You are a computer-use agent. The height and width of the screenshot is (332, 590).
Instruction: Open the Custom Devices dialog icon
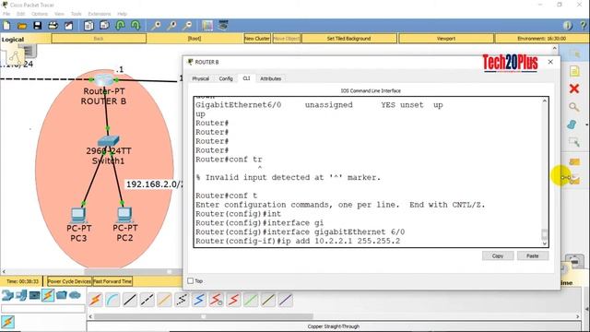[x=223, y=26]
